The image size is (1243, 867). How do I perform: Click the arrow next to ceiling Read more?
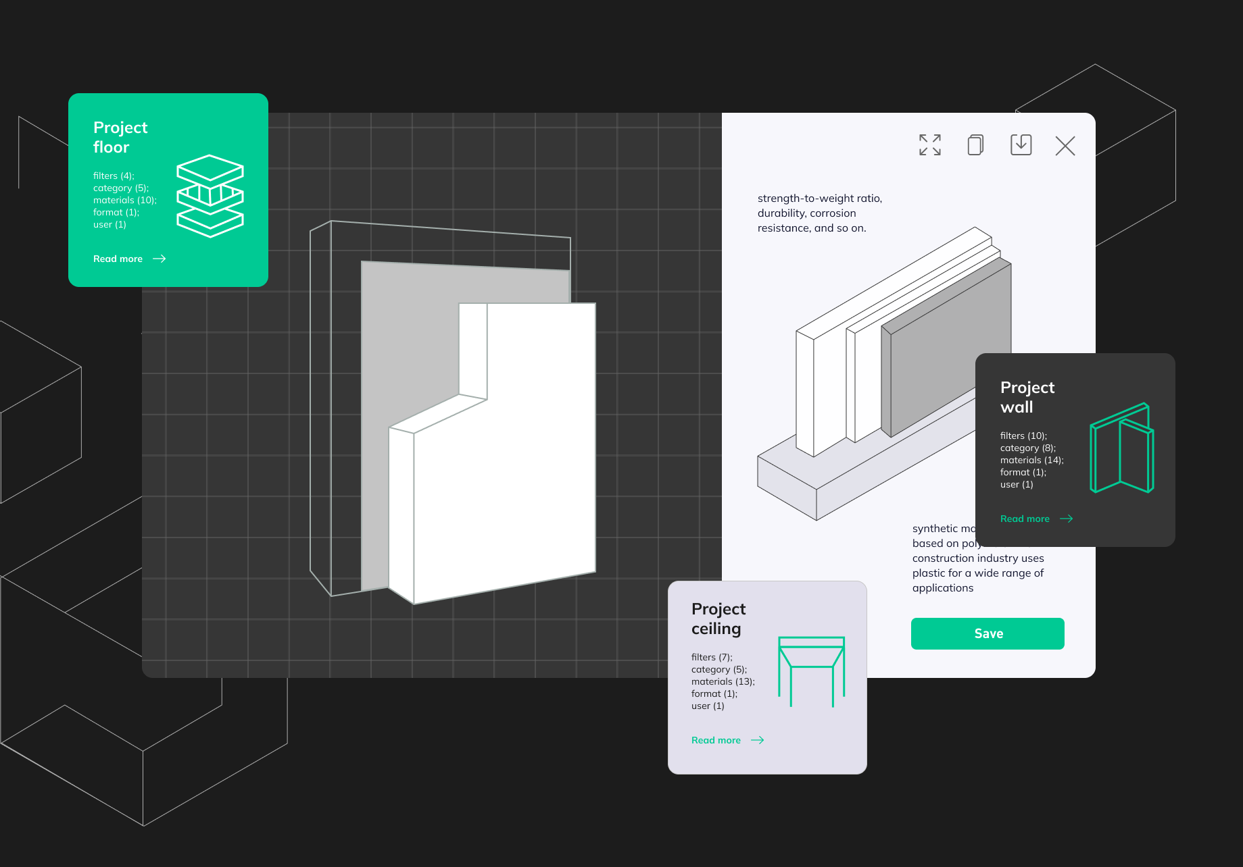click(x=758, y=740)
